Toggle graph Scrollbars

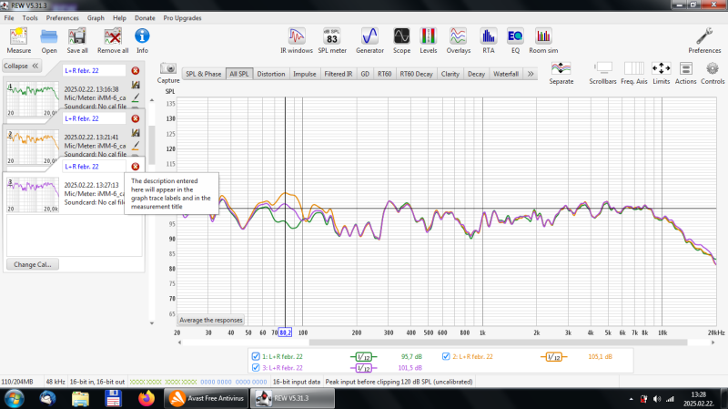tap(602, 73)
